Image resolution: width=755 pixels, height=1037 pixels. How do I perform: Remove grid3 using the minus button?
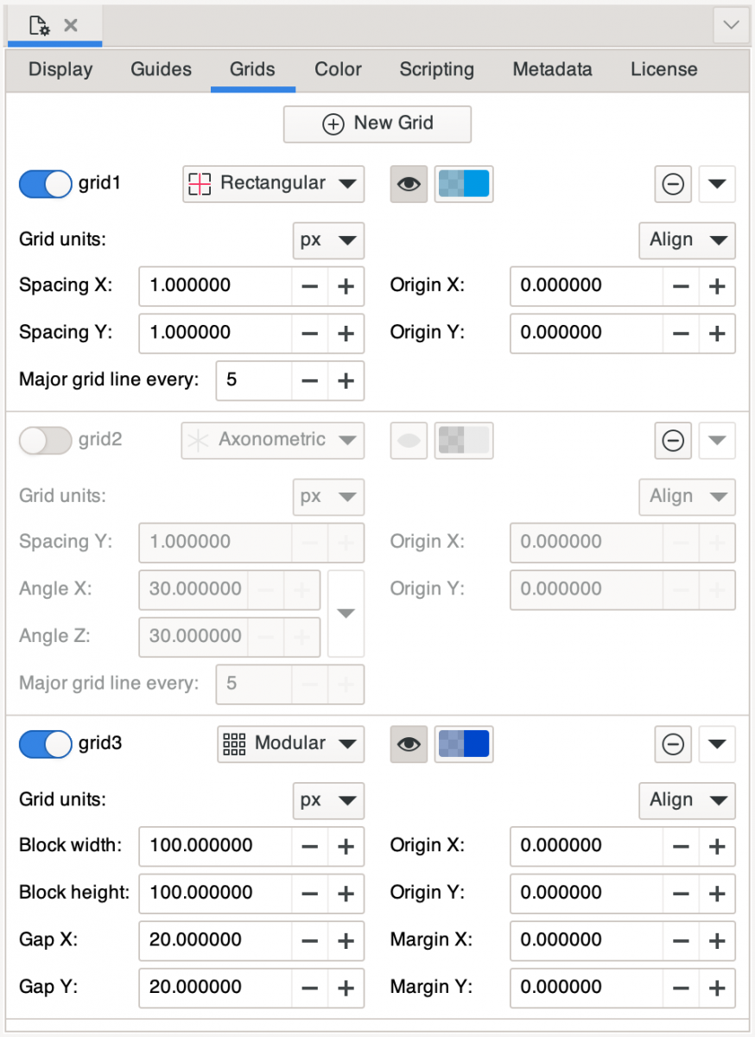tap(672, 743)
